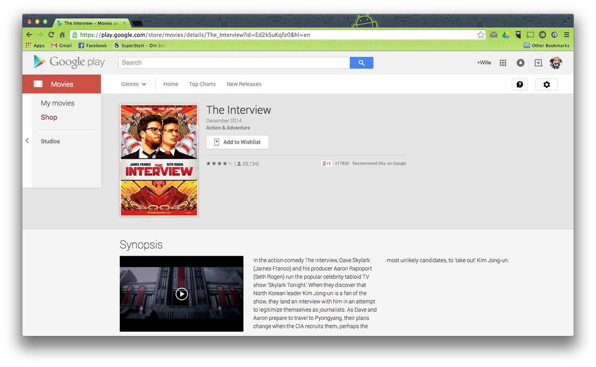Click the Google Play logo
Viewport: 596px width, 367px height.
pyautogui.click(x=69, y=62)
